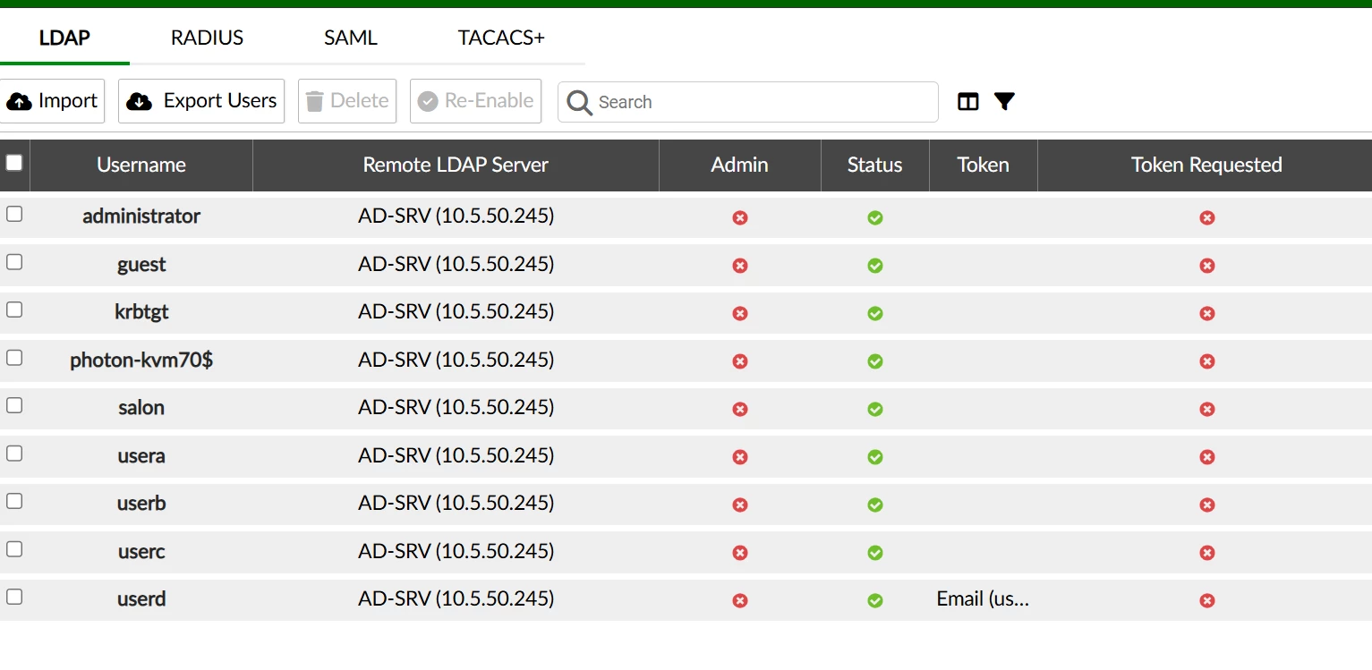The width and height of the screenshot is (1372, 670).
Task: Open the userb user entry
Action: coord(141,503)
